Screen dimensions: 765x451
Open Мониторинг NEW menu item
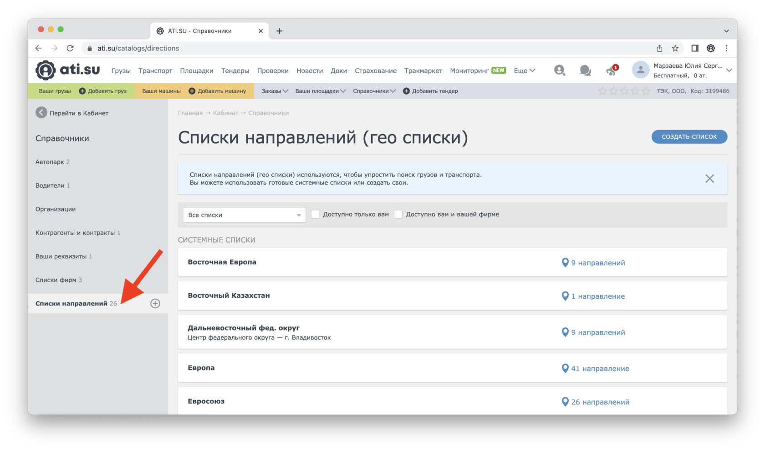(478, 70)
